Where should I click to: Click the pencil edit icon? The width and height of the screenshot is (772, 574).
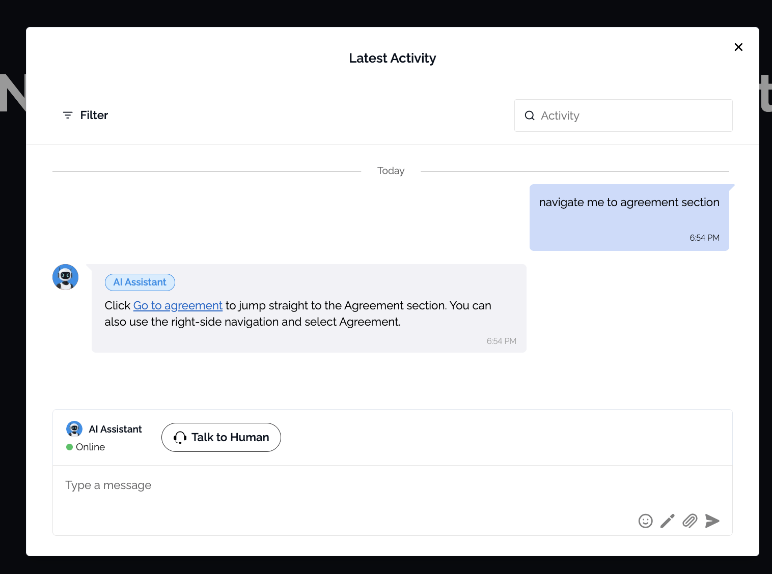668,521
